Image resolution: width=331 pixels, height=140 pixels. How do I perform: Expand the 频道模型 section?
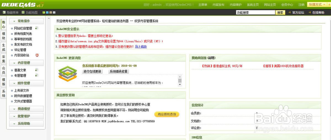[26, 109]
